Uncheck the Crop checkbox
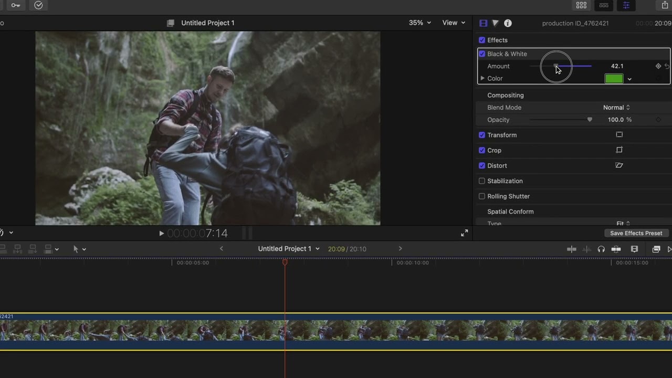 (x=482, y=150)
